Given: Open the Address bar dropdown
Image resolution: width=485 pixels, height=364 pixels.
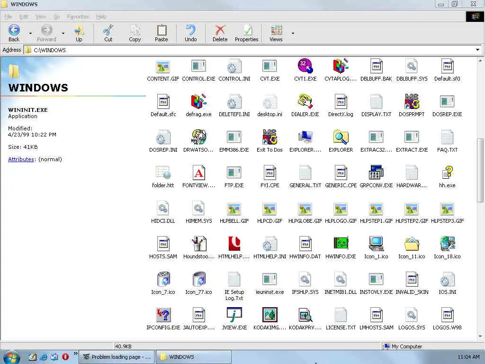Looking at the screenshot, I should tap(477, 50).
